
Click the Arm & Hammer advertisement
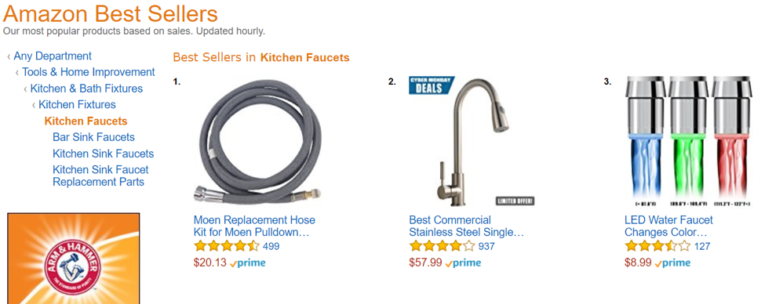tap(74, 259)
